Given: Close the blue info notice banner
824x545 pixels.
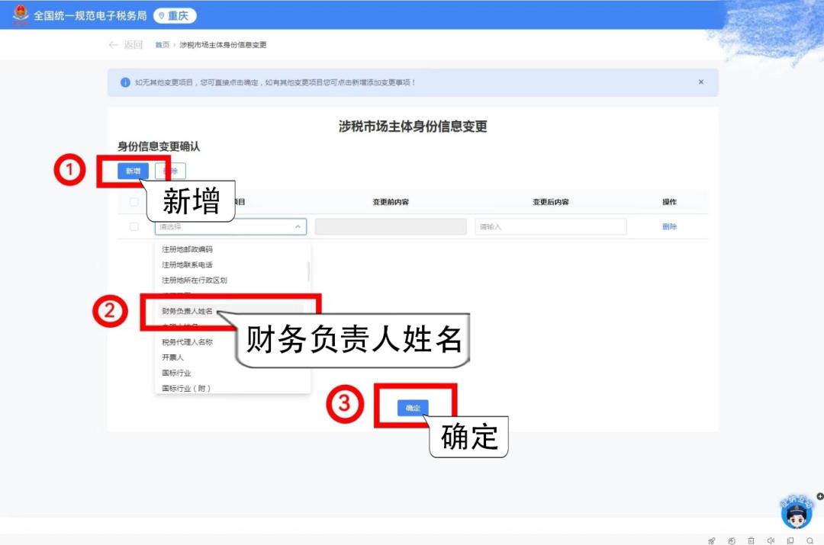Looking at the screenshot, I should pos(701,82).
